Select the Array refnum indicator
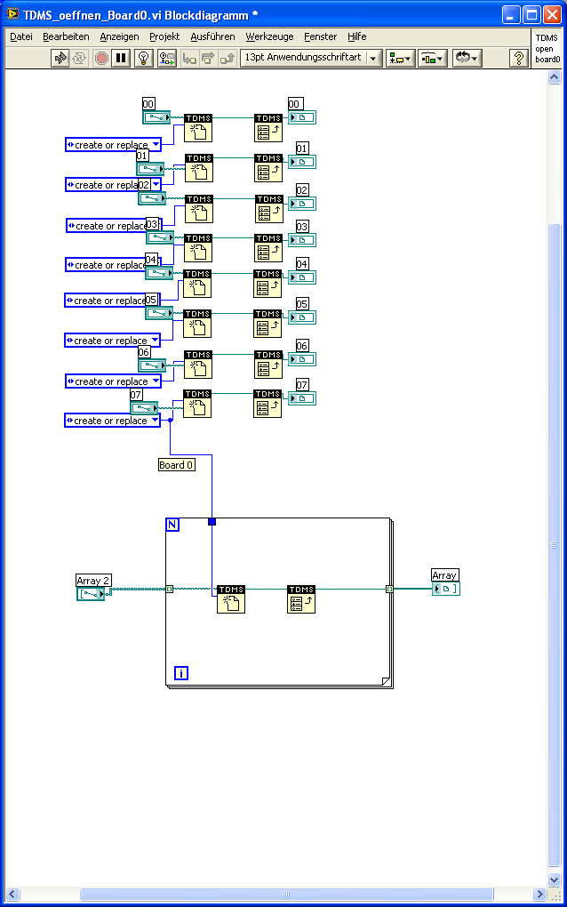 pos(445,589)
